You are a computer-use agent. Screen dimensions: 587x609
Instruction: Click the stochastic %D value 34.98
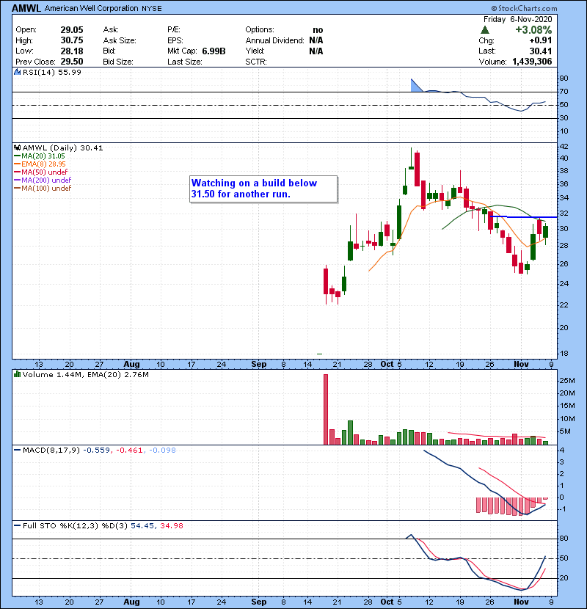click(172, 525)
